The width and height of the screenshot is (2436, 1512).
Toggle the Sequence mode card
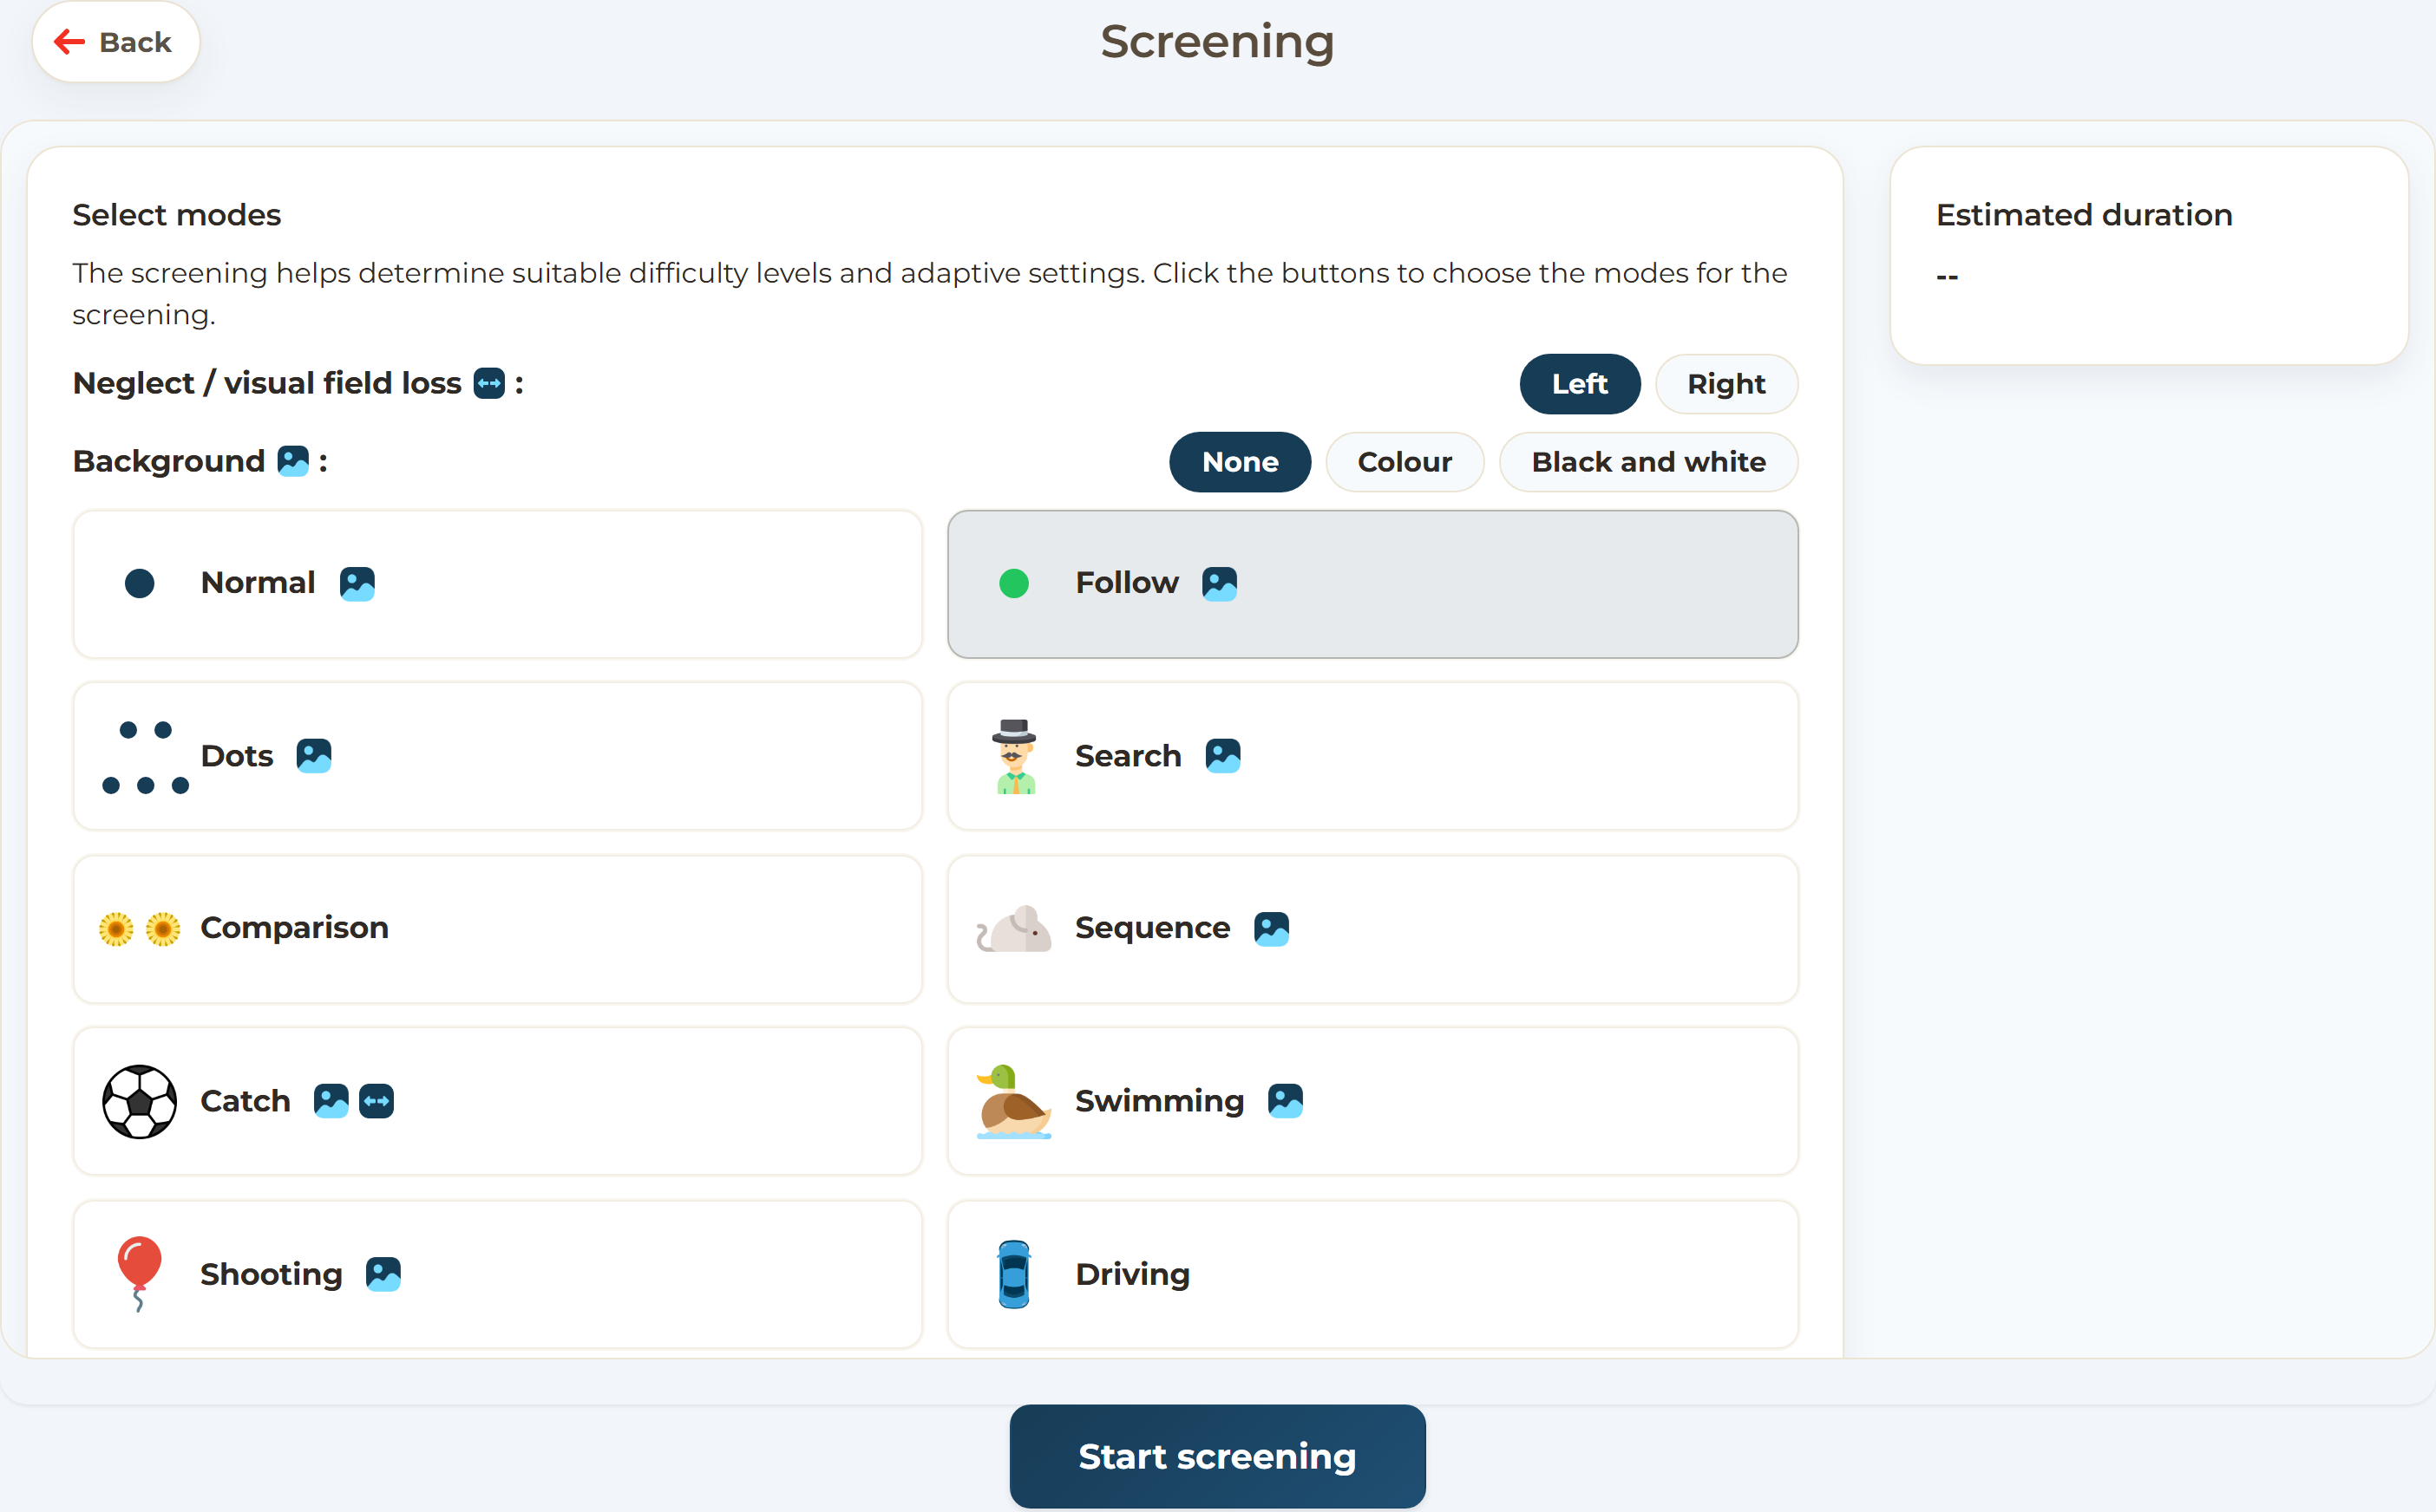point(1372,929)
